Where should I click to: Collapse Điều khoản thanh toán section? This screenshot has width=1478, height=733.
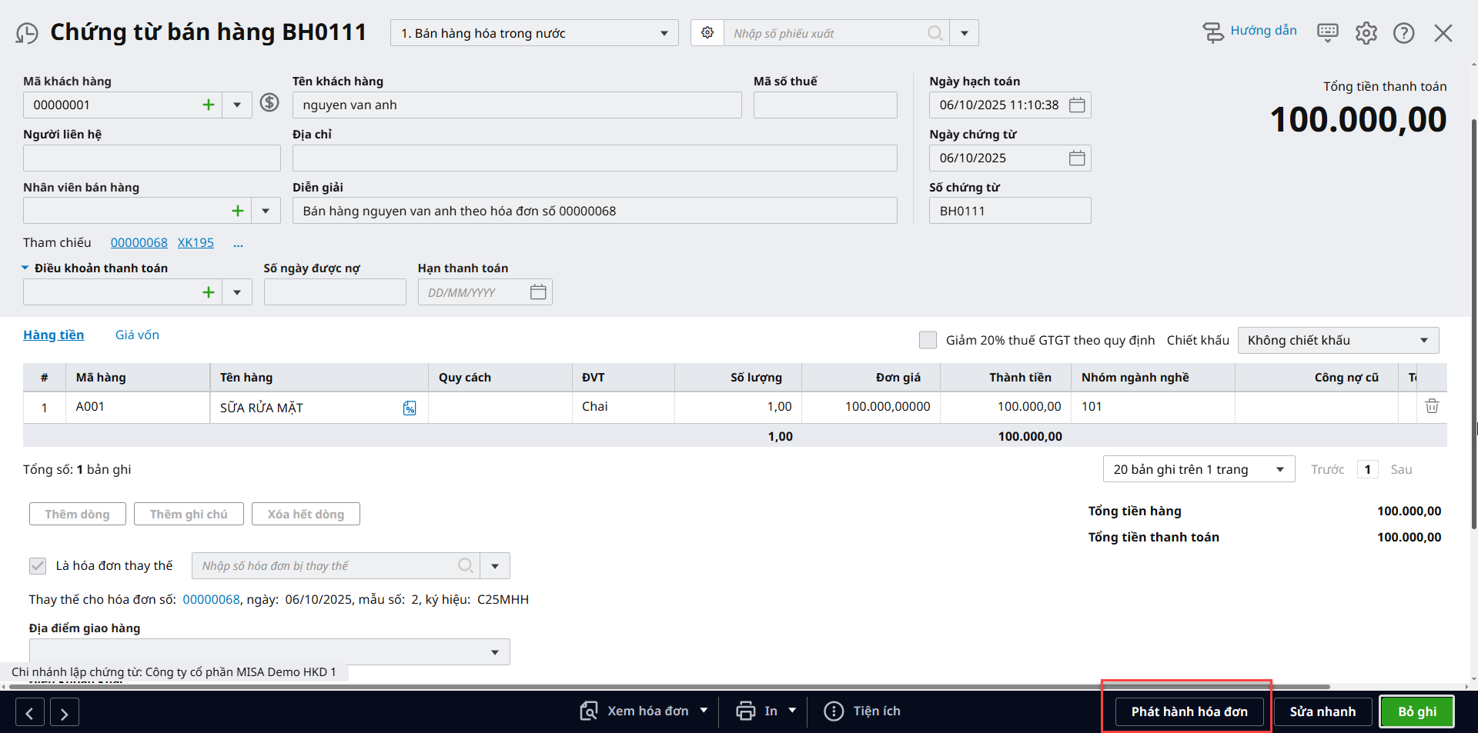[25, 268]
